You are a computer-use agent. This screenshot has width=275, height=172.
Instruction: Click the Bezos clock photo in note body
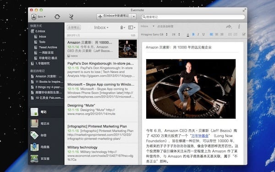pos(191,89)
